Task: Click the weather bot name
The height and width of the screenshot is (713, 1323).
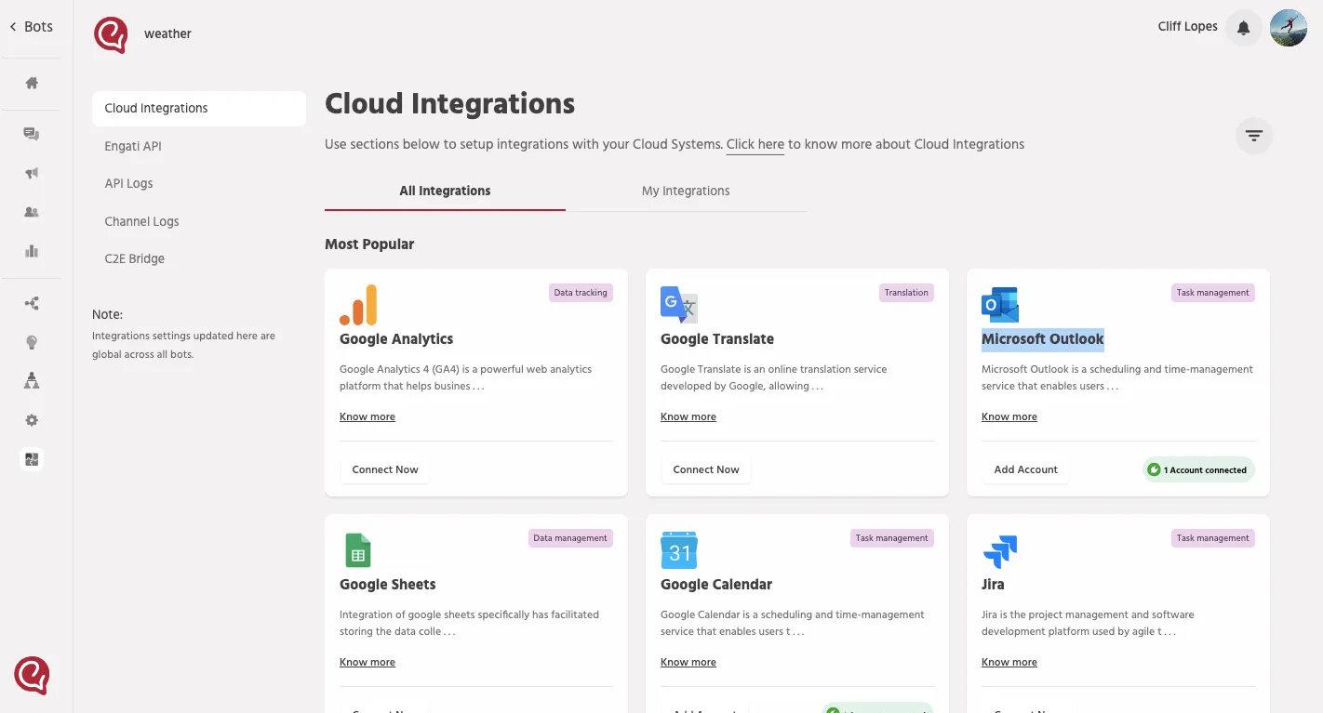Action: [x=167, y=34]
